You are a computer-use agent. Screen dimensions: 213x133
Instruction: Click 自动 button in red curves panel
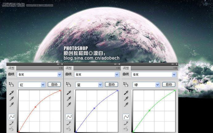tap(54, 85)
